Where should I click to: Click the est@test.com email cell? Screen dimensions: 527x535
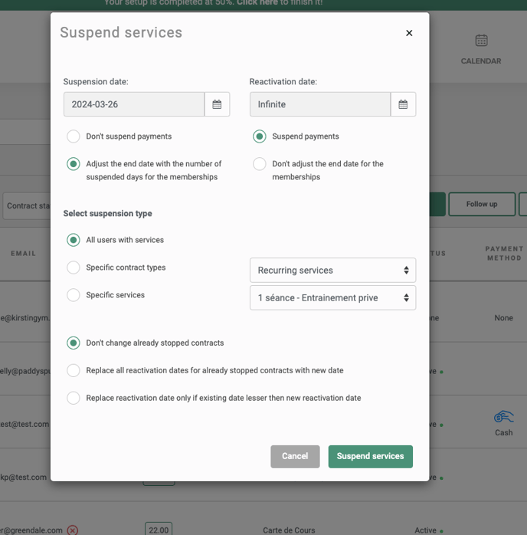25,424
